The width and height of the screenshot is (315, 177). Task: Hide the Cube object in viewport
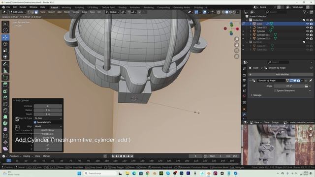coord(307,24)
